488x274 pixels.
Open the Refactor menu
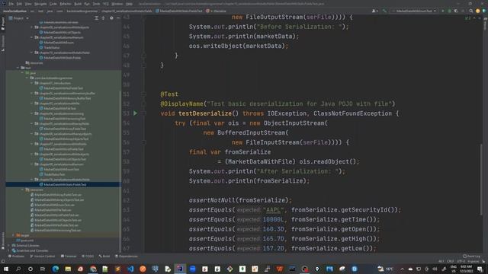click(66, 4)
